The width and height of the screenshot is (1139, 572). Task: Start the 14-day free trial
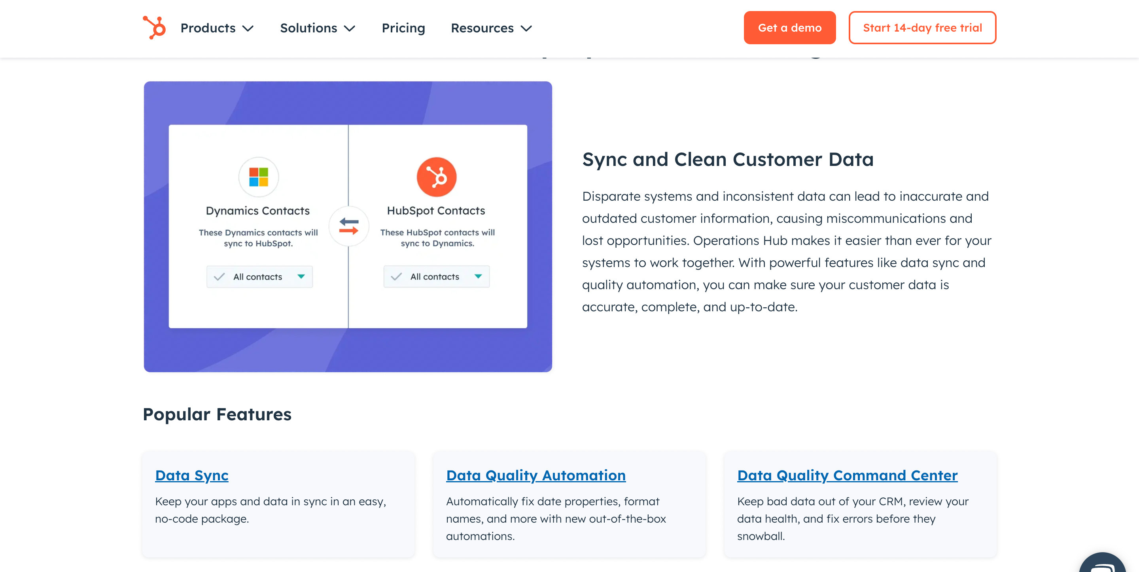(x=922, y=27)
